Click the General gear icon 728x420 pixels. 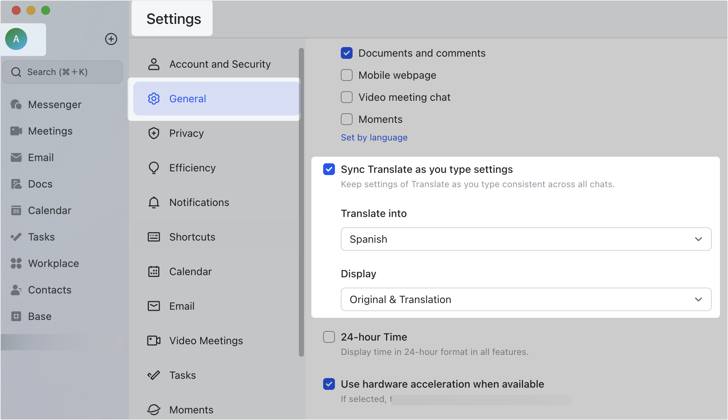(154, 99)
